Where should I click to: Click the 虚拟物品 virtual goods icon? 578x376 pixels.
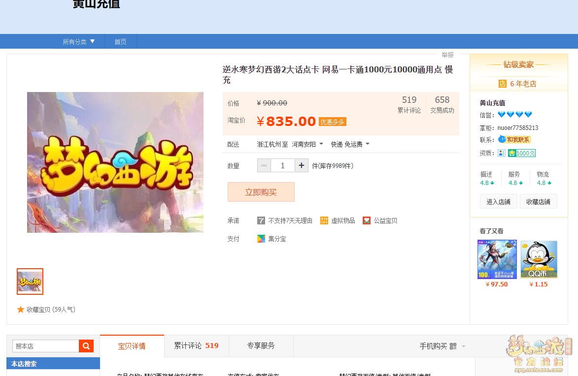324,220
